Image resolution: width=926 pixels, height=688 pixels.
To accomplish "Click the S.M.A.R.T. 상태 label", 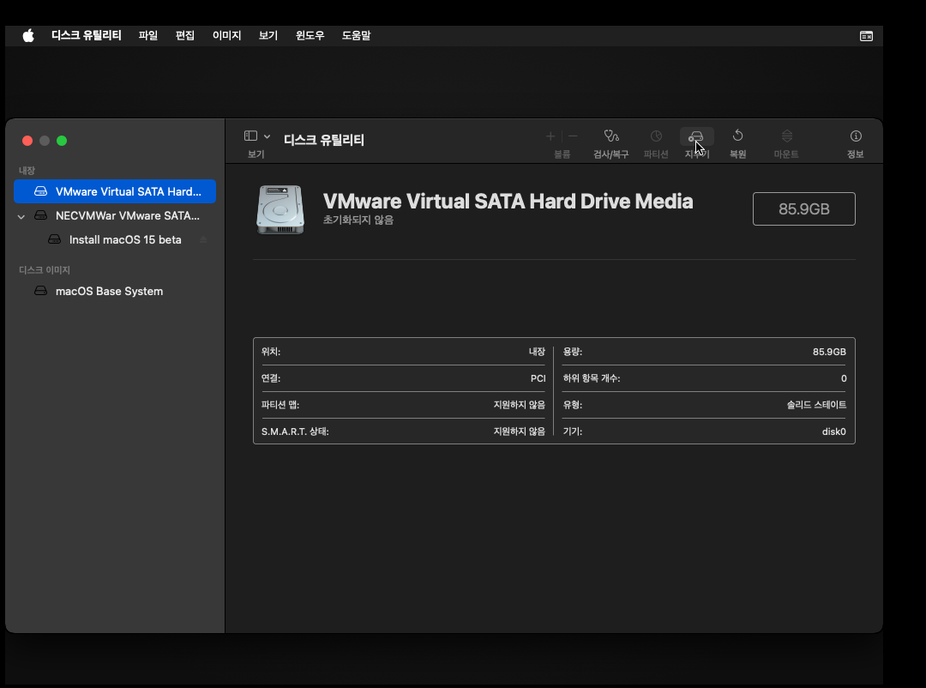I will coord(295,432).
